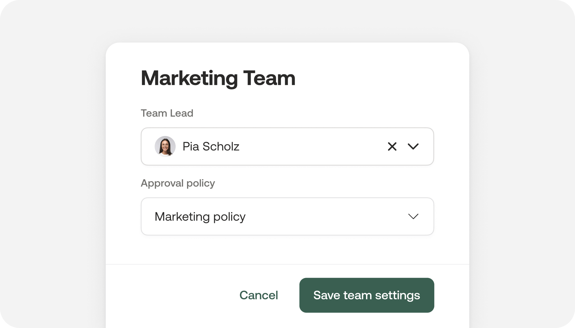
Task: Click the word "policy" in the Marketing policy value
Action: [x=229, y=216]
